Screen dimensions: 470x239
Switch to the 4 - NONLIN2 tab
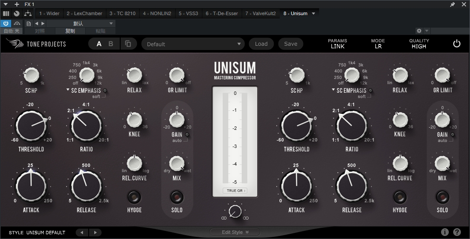tap(157, 13)
